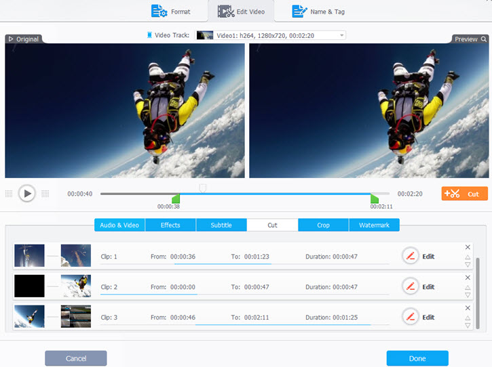Click the Format document-gear icon
This screenshot has width=492, height=367.
pos(159,12)
